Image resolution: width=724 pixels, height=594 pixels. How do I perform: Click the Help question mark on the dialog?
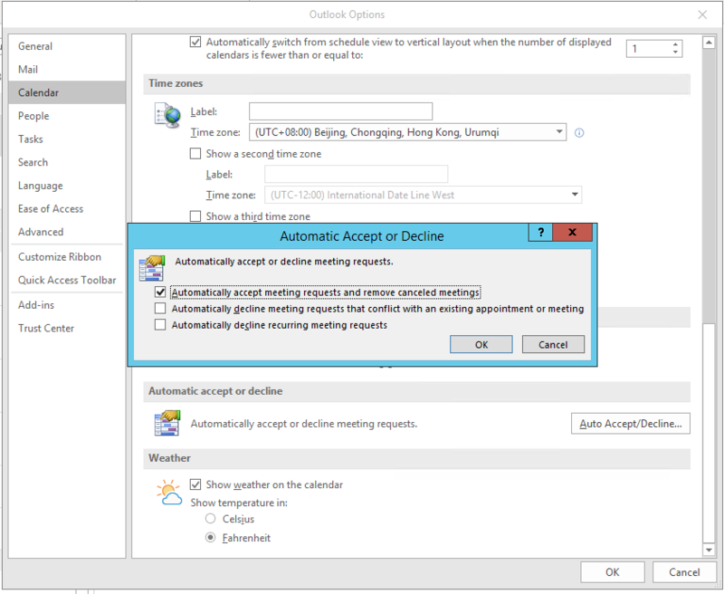click(x=539, y=232)
